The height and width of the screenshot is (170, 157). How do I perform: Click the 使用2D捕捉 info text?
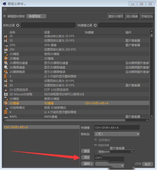tap(52, 54)
